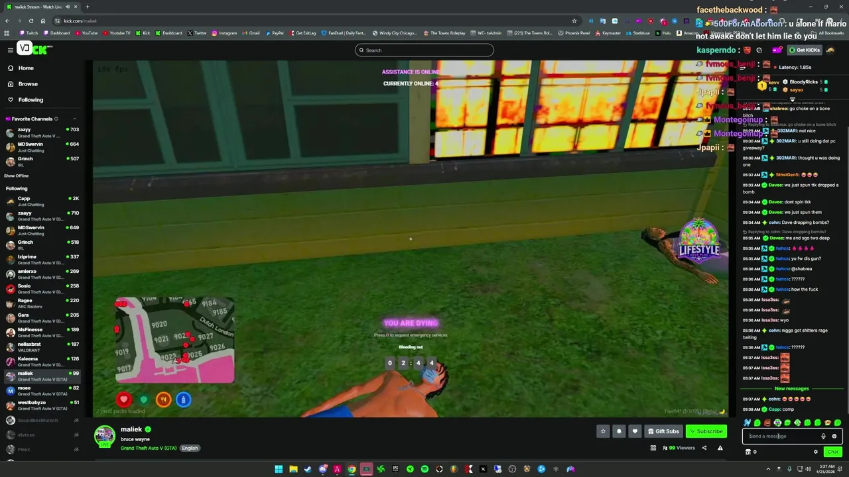849x477 pixels.
Task: Open Capp channel in Following list
Action: click(x=41, y=201)
